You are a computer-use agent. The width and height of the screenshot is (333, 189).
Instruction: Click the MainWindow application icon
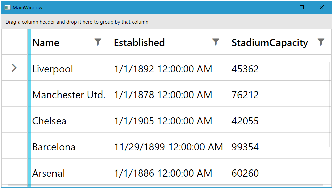click(8, 7)
